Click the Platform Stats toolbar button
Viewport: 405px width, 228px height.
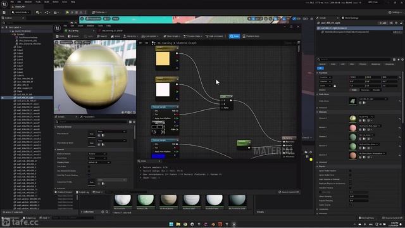[251, 36]
